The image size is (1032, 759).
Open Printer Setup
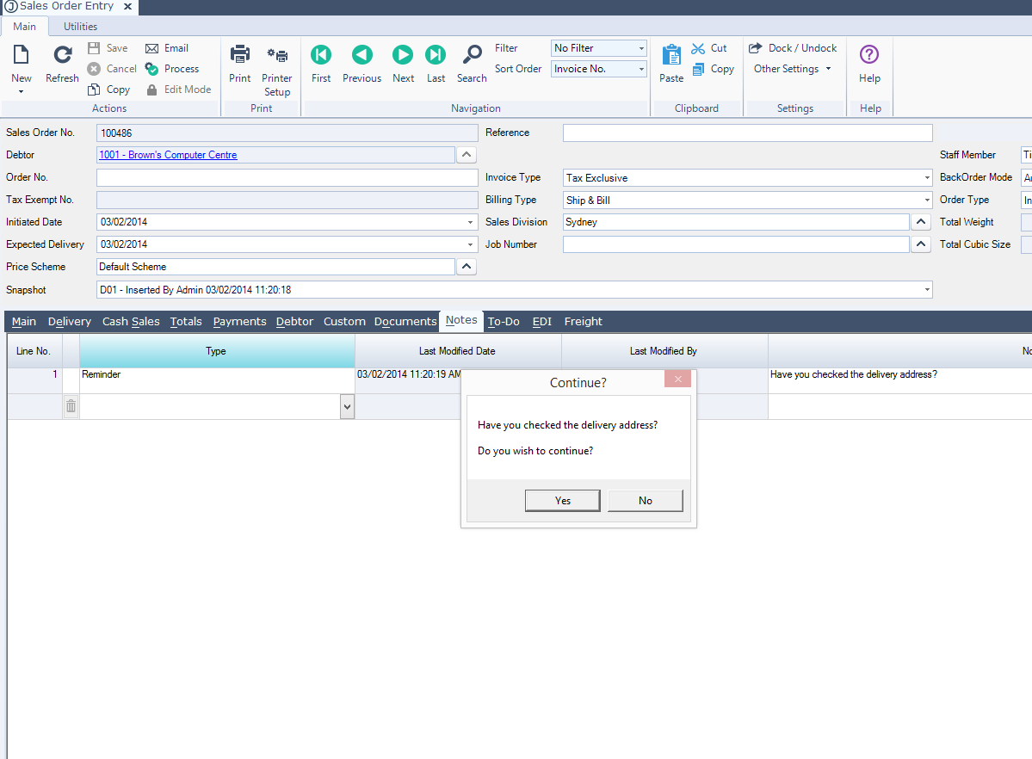277,57
